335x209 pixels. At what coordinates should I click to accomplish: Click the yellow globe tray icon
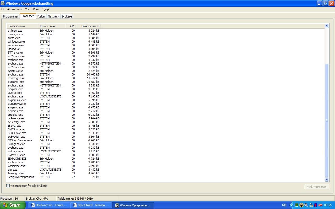click(x=301, y=205)
